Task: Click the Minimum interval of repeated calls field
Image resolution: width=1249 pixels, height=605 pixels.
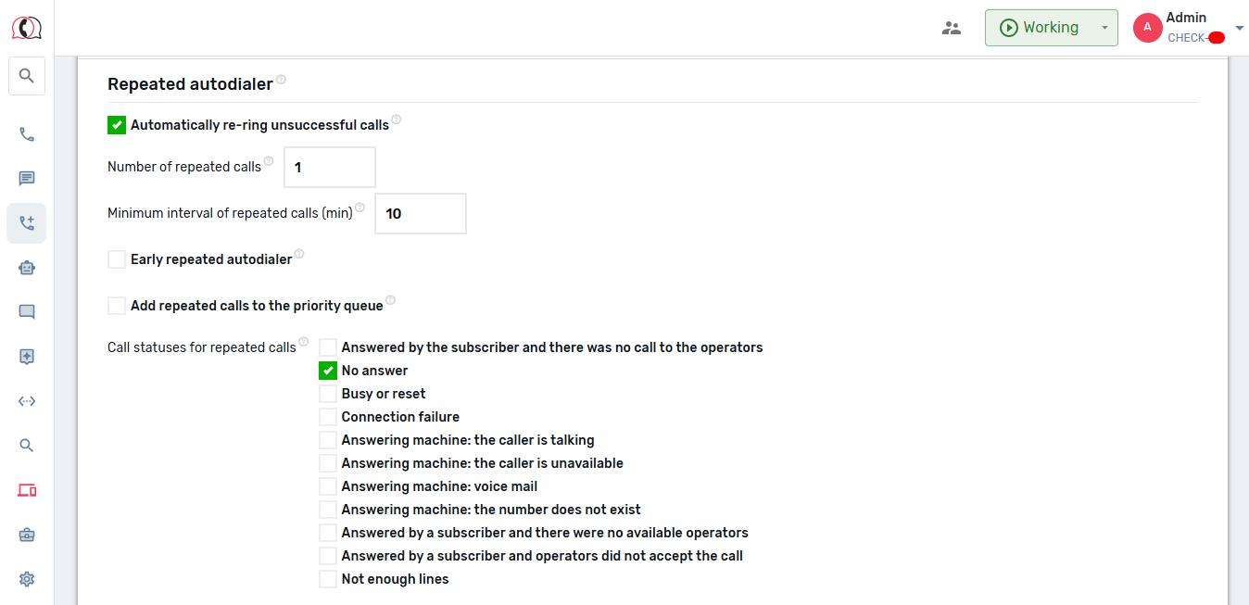Action: (x=420, y=214)
